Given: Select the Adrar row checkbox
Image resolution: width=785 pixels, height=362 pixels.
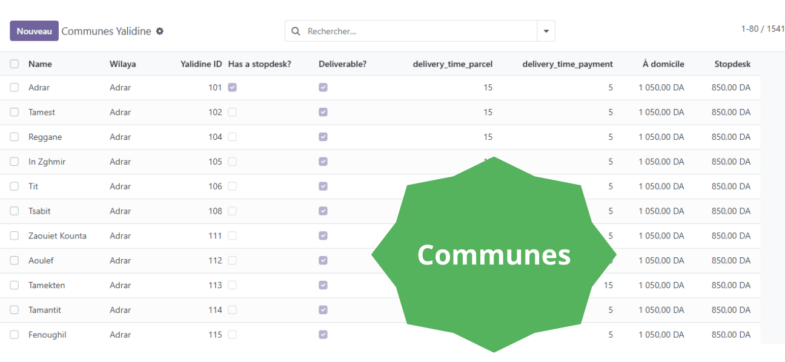Looking at the screenshot, I should [15, 87].
